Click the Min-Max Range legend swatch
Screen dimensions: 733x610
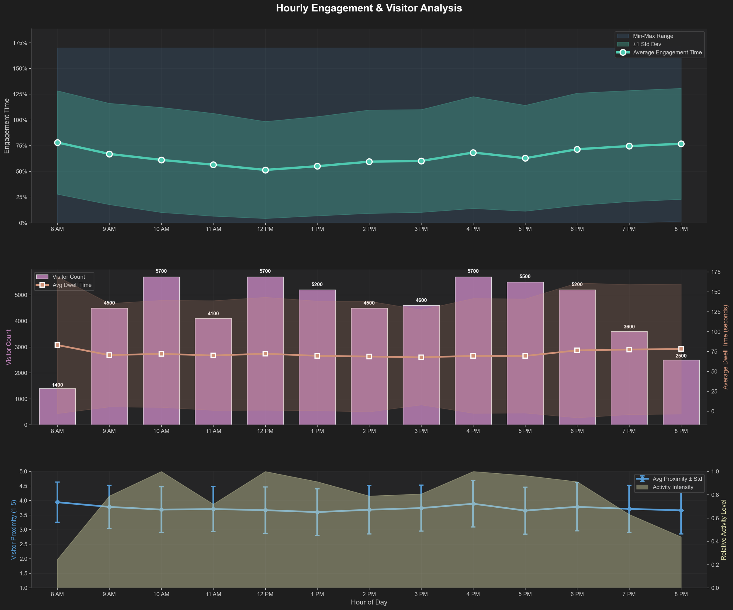click(623, 36)
